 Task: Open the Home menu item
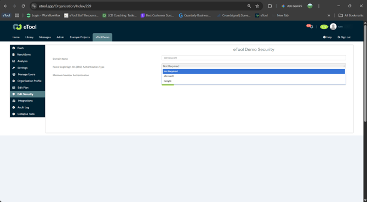[x=16, y=37]
